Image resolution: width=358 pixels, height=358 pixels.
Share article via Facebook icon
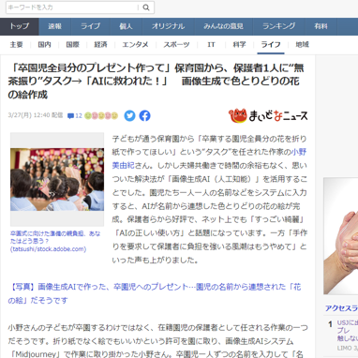[144, 115]
